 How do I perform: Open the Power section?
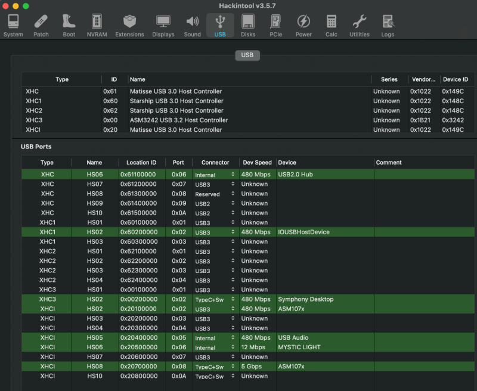point(303,26)
